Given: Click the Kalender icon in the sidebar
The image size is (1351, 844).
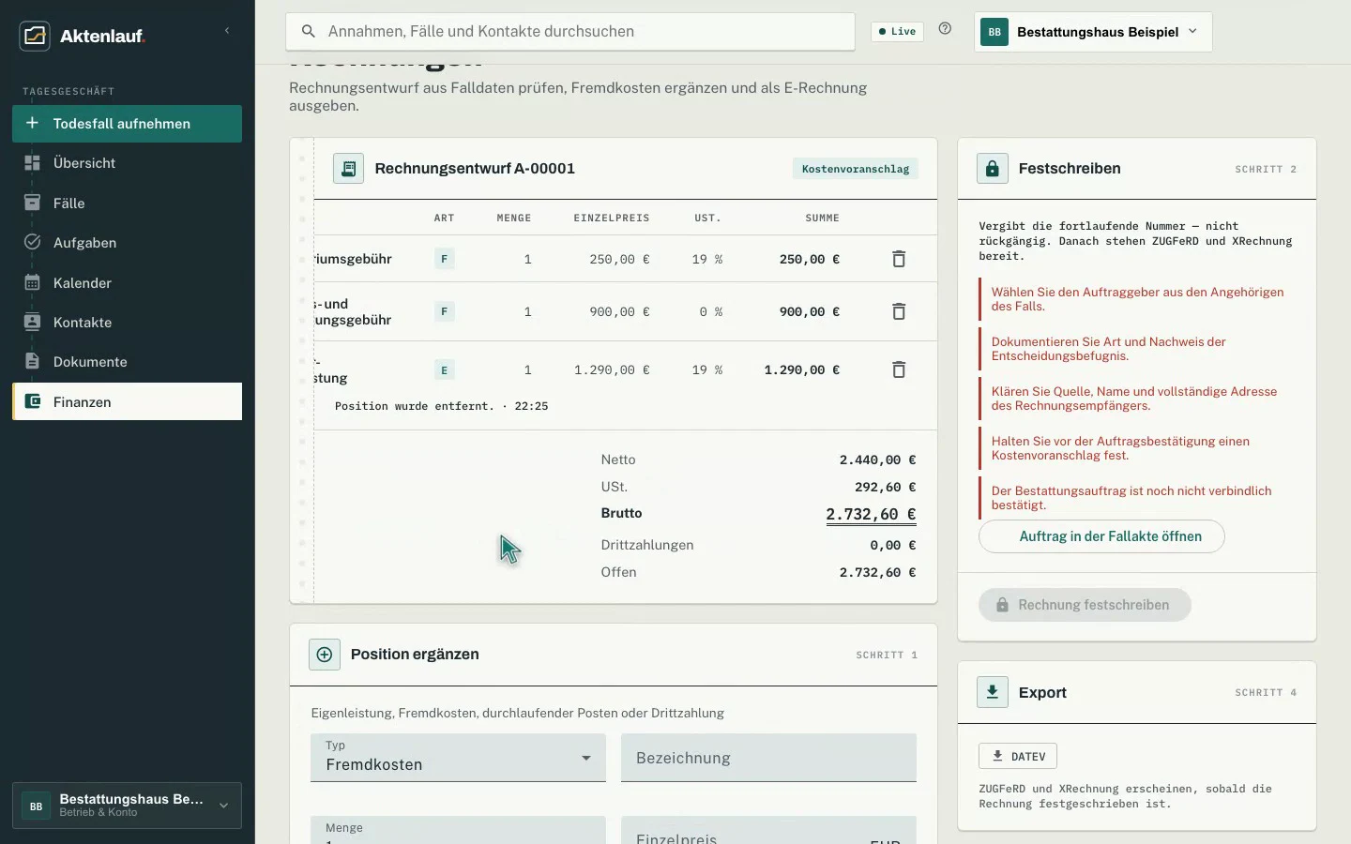Looking at the screenshot, I should point(32,282).
